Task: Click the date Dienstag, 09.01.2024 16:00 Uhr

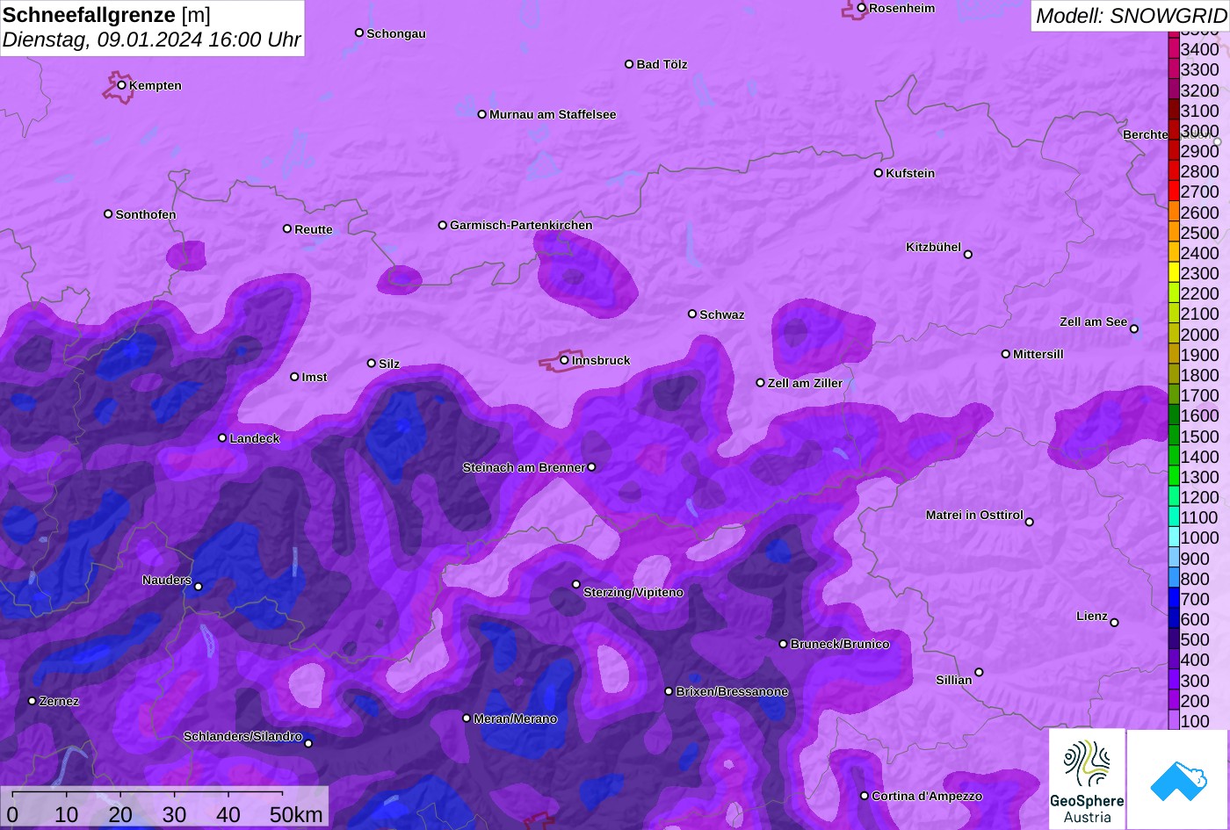Action: pyautogui.click(x=151, y=40)
